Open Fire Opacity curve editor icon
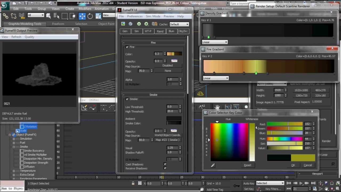 click(174, 61)
